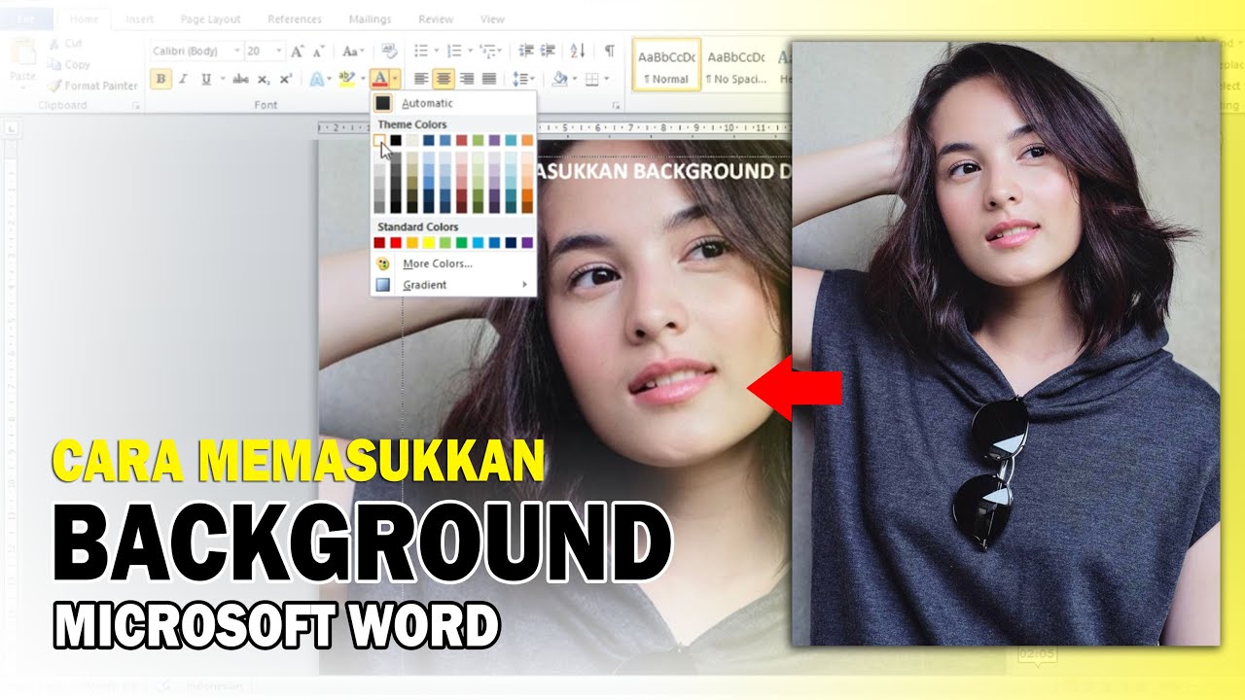
Task: Click the Shading paint bucket icon
Action: tap(558, 79)
